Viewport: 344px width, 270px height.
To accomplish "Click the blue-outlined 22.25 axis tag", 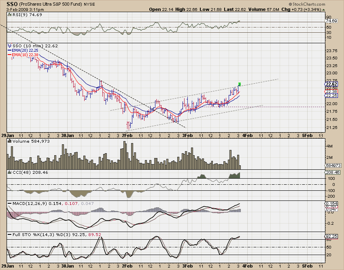I will pyautogui.click(x=331, y=96).
